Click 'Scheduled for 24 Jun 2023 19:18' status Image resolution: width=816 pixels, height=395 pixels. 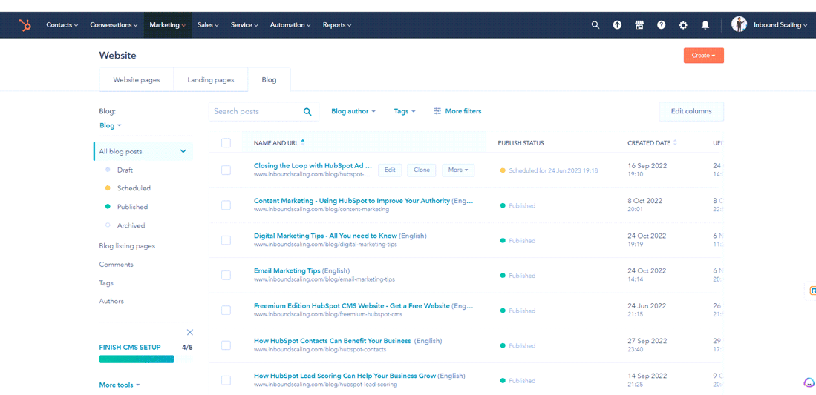(553, 170)
